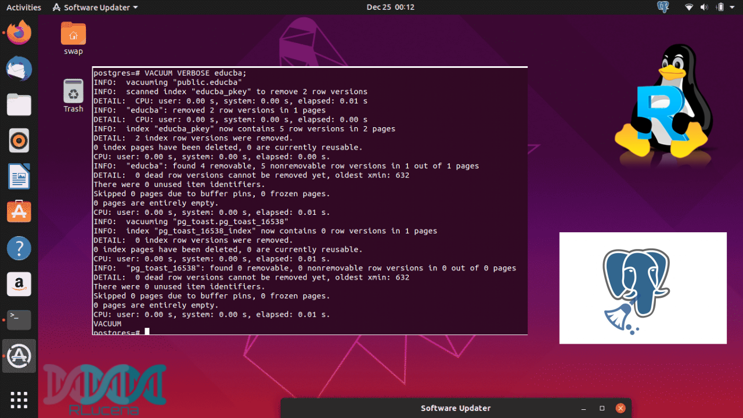Show Applications grid at the dock bottom
Screen dimensions: 743x418
(19, 399)
